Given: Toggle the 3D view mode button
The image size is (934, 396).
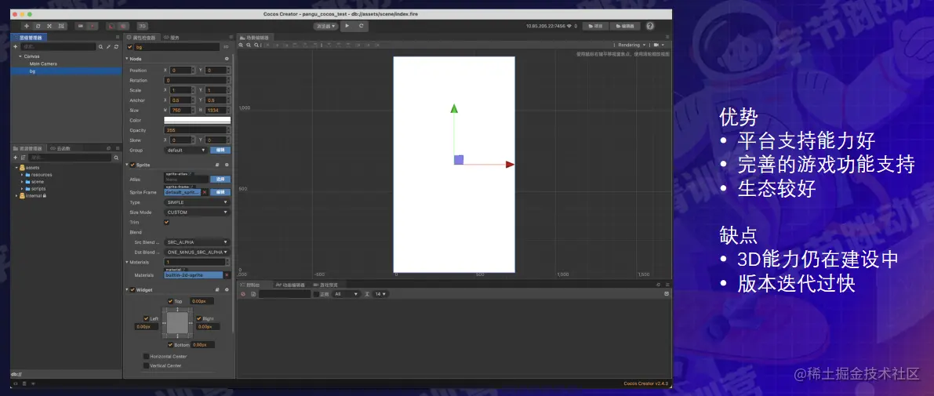Looking at the screenshot, I should (x=143, y=26).
